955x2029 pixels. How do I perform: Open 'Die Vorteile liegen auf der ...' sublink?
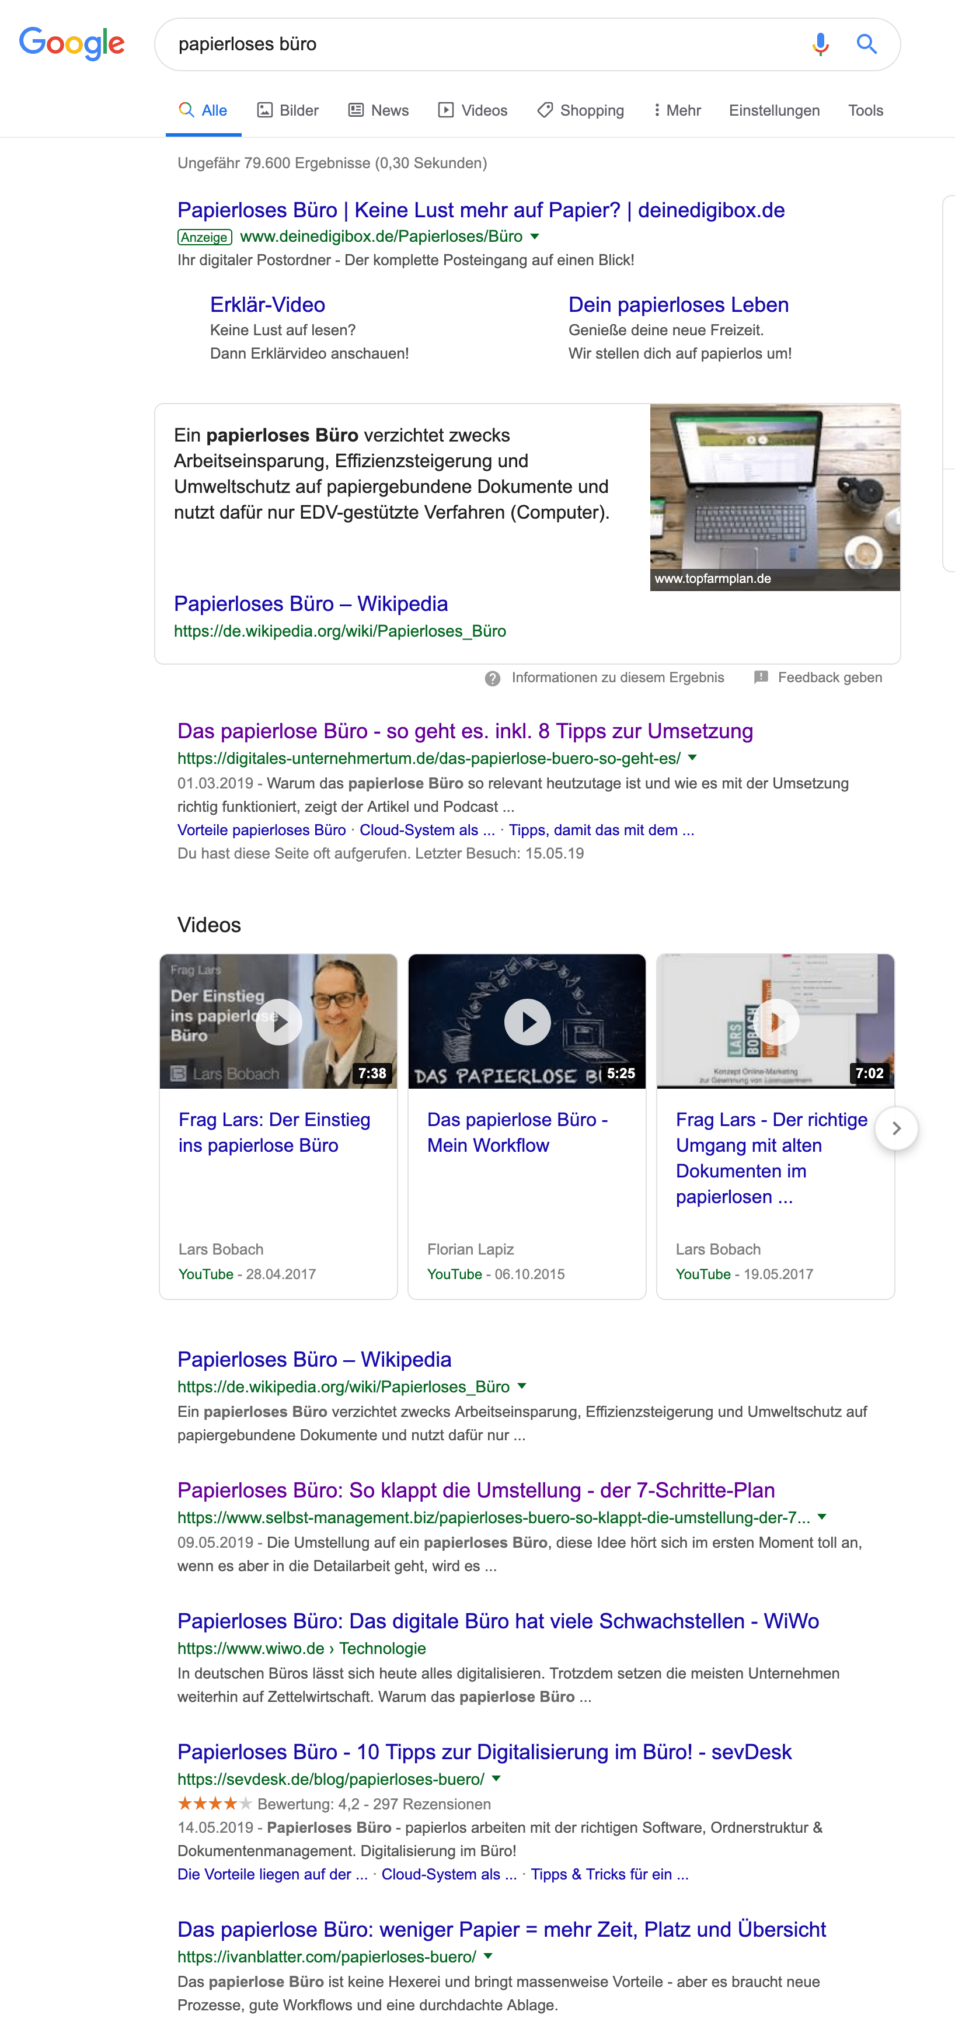273,1875
